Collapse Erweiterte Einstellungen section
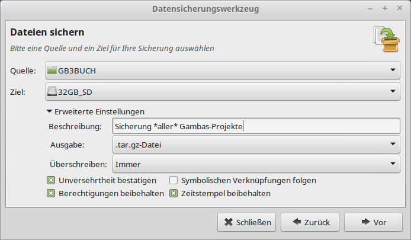 tap(50, 111)
